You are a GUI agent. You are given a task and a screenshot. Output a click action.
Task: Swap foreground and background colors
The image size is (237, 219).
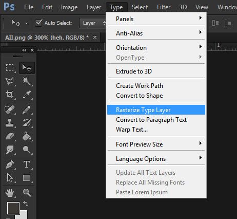tap(26, 204)
